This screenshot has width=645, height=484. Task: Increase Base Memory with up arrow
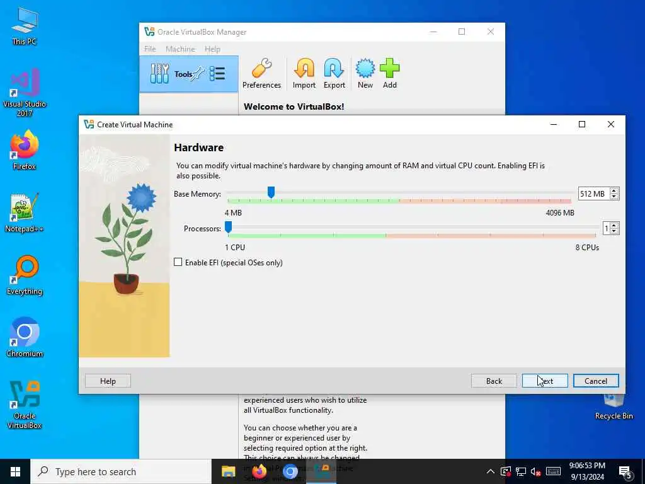click(614, 190)
